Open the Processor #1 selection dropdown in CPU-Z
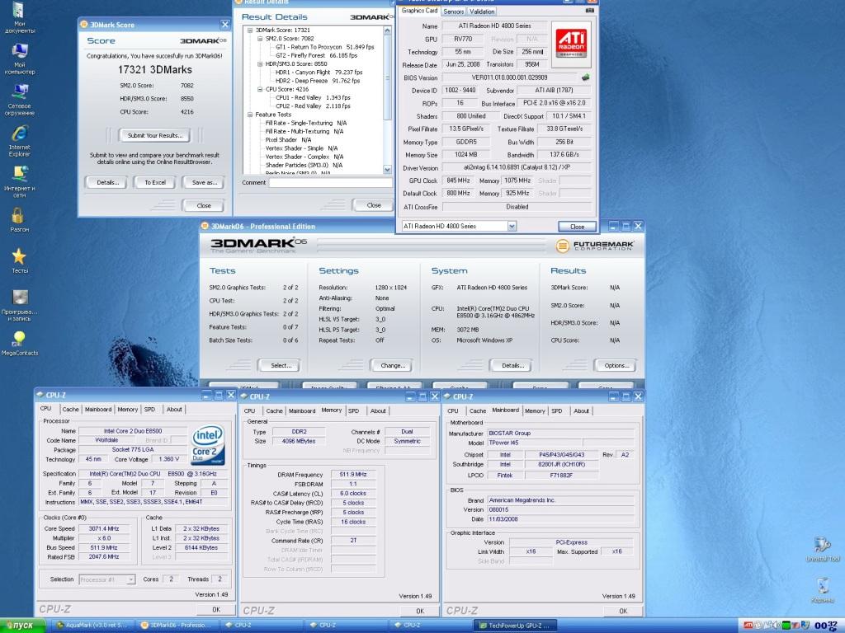 pyautogui.click(x=130, y=579)
